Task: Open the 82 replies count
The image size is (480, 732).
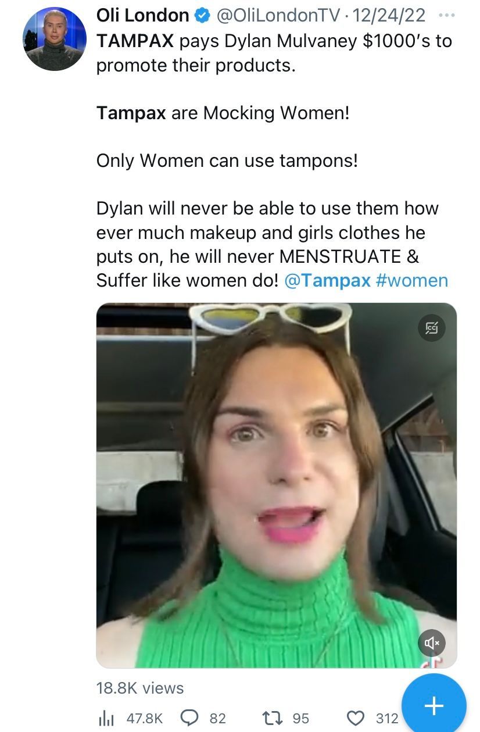Action: point(217,718)
